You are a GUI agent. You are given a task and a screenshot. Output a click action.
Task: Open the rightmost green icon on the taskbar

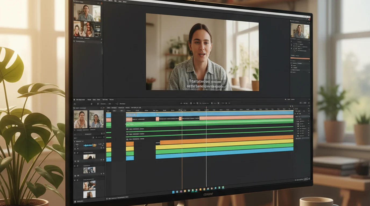click(223, 187)
